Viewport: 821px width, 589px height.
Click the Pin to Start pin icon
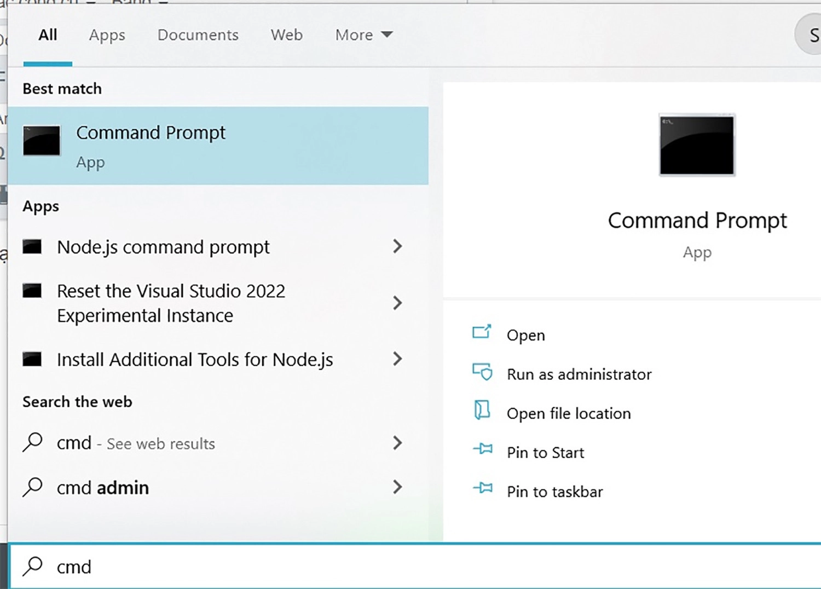482,449
